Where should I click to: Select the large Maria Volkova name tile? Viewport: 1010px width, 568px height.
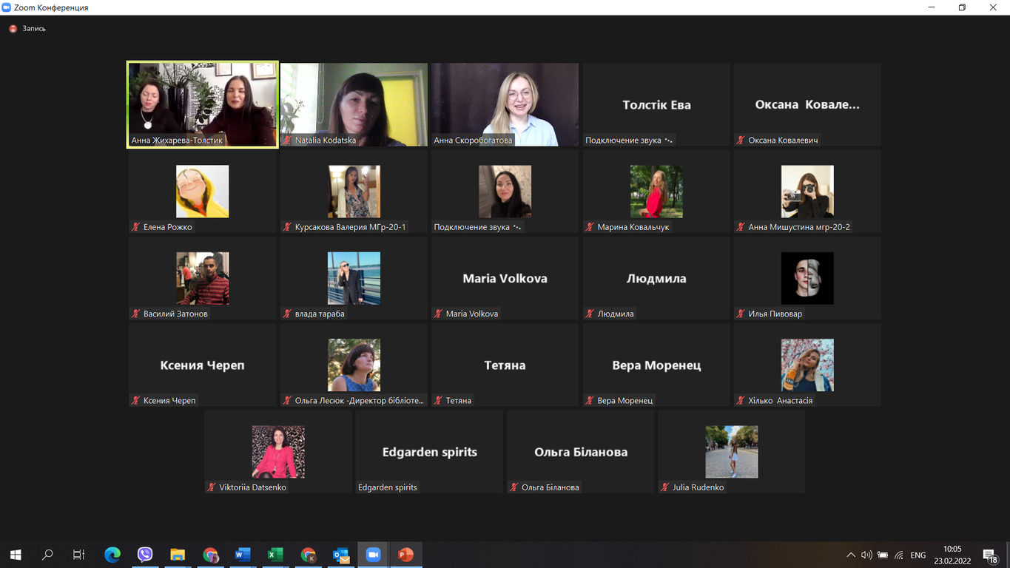click(505, 278)
